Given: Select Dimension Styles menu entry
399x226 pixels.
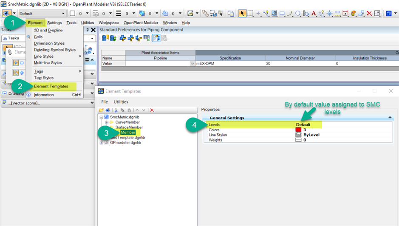Looking at the screenshot, I should pos(49,43).
